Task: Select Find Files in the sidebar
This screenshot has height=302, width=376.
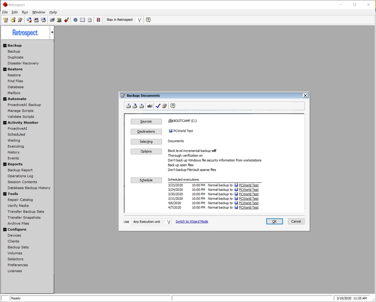Action: 15,81
